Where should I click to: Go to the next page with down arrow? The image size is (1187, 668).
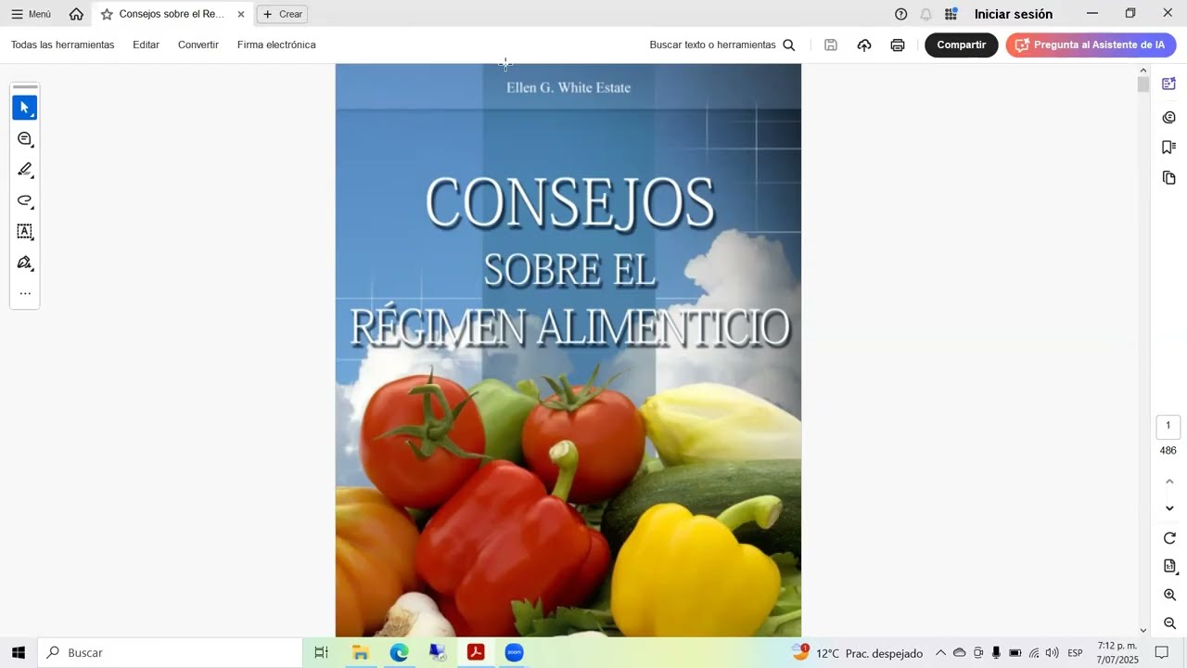pyautogui.click(x=1169, y=508)
